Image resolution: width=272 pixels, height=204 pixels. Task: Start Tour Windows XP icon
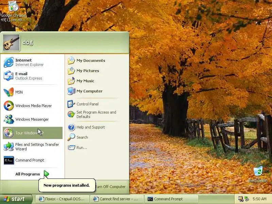point(8,133)
